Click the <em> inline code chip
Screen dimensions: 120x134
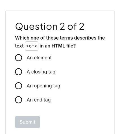point(32,46)
